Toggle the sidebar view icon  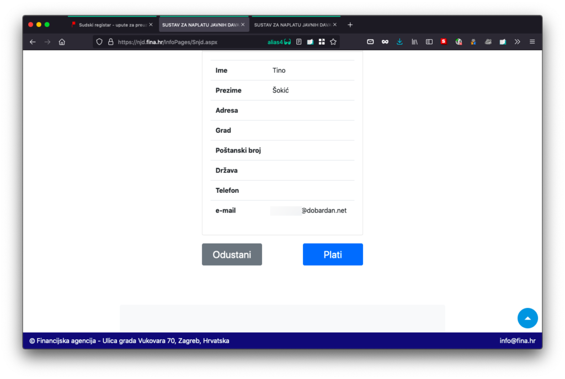point(429,42)
